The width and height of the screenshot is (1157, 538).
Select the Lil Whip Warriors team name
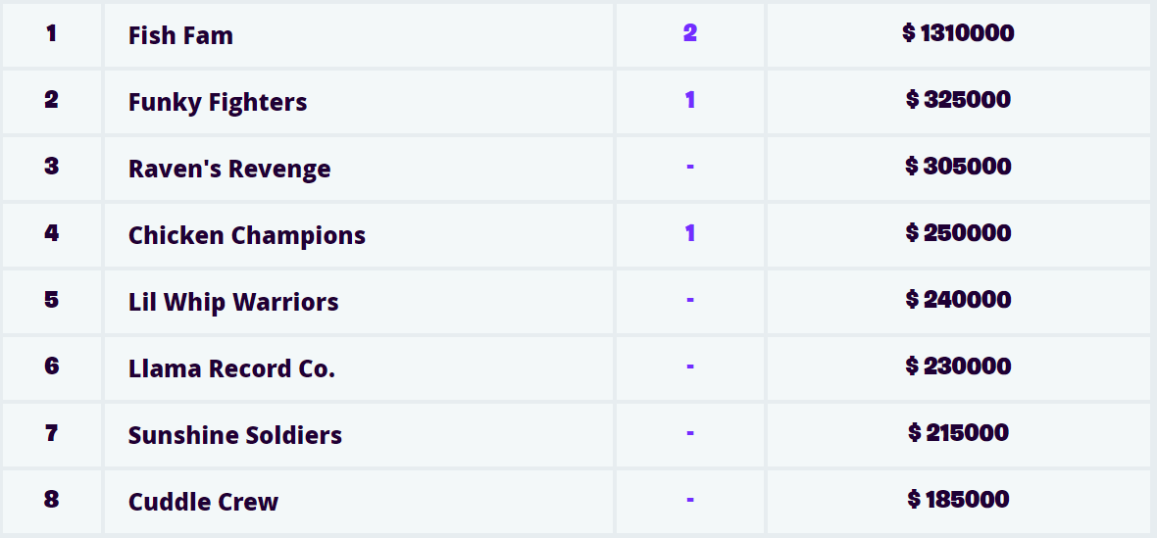point(233,302)
